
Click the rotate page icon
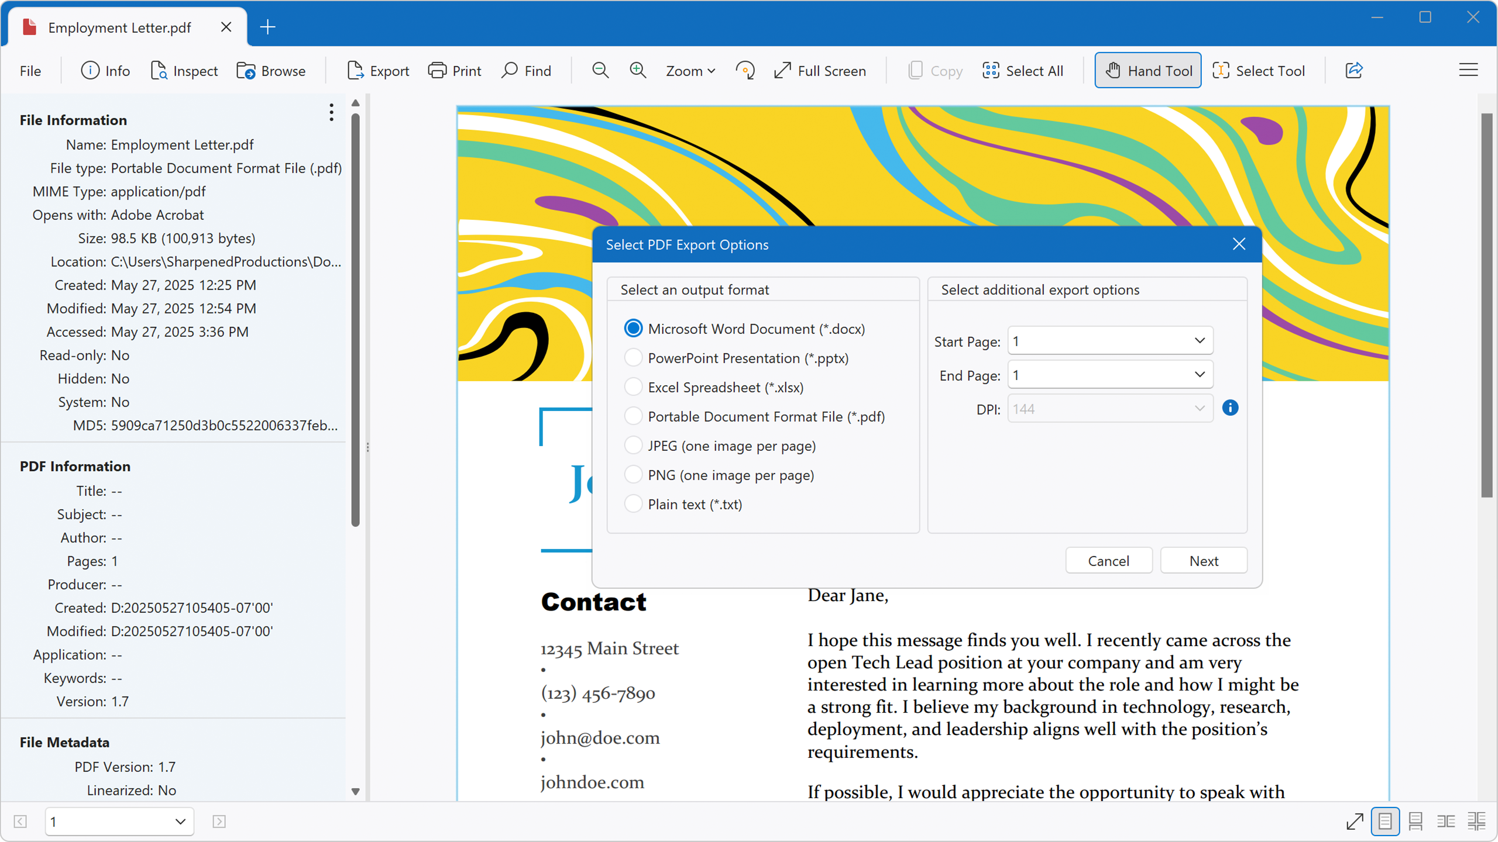(745, 70)
